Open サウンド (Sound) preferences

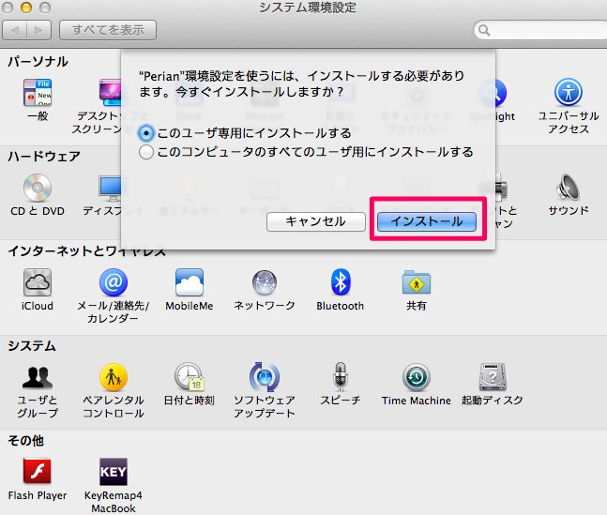point(568,188)
